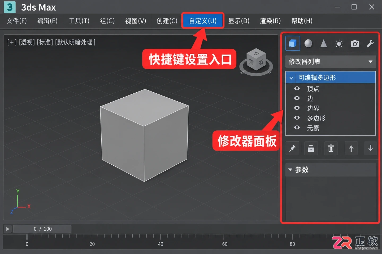Viewport: 382px width, 254px height.
Task: Click frame 20 on the timeline
Action: (x=92, y=244)
